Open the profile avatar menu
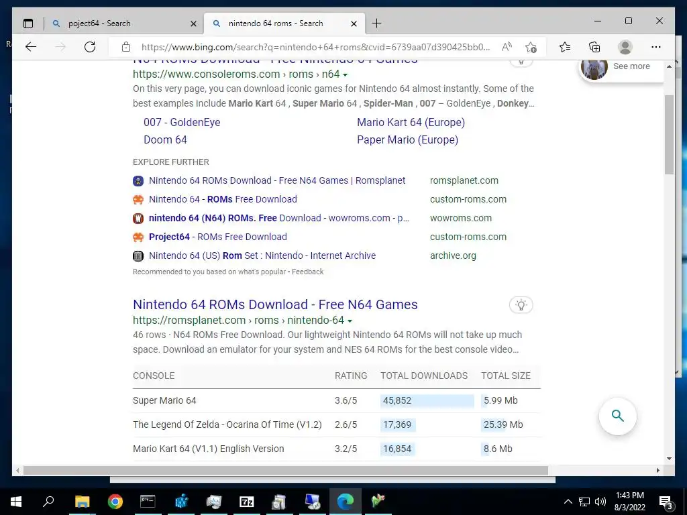 point(625,47)
